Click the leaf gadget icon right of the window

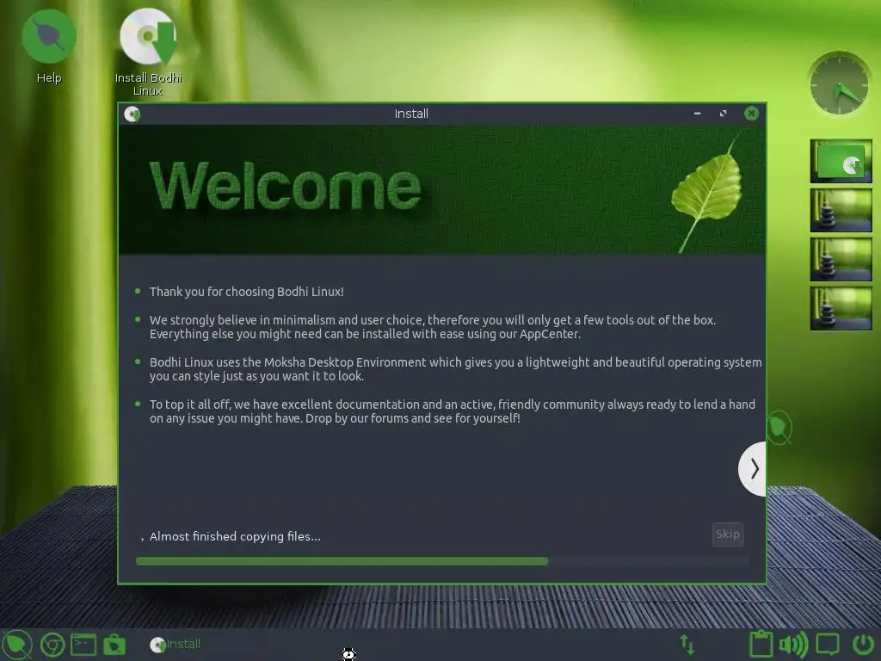(x=779, y=428)
